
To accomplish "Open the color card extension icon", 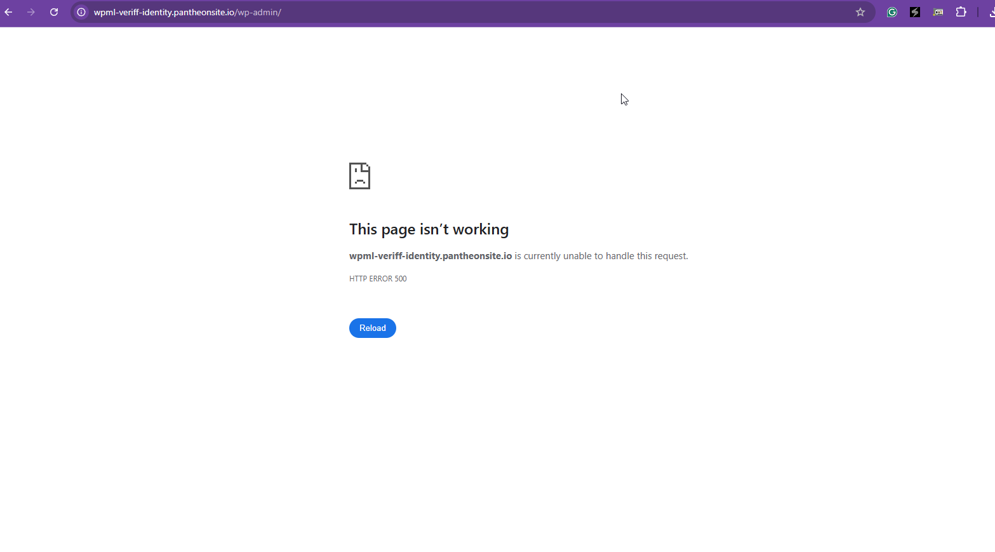I will [938, 12].
